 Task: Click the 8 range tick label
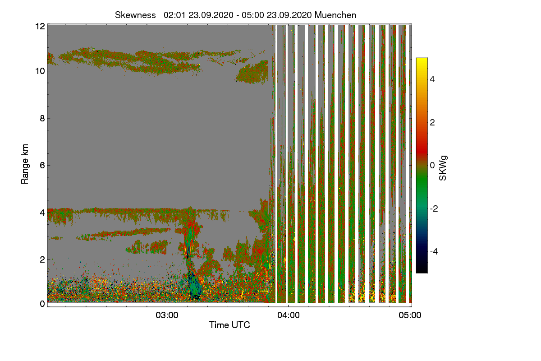click(x=42, y=118)
